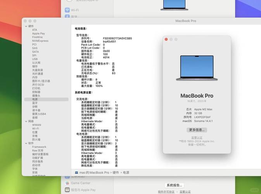This screenshot has height=194, width=261.
Task: Click 系统报告... button in Settings window
Action: coord(174,185)
